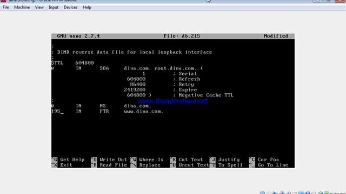Open the View menu
This screenshot has height=194, width=346.
tap(39, 7)
